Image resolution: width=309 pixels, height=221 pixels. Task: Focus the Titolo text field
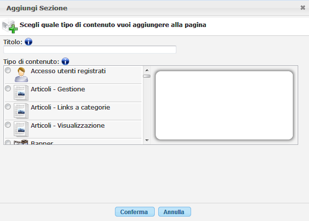pos(90,50)
